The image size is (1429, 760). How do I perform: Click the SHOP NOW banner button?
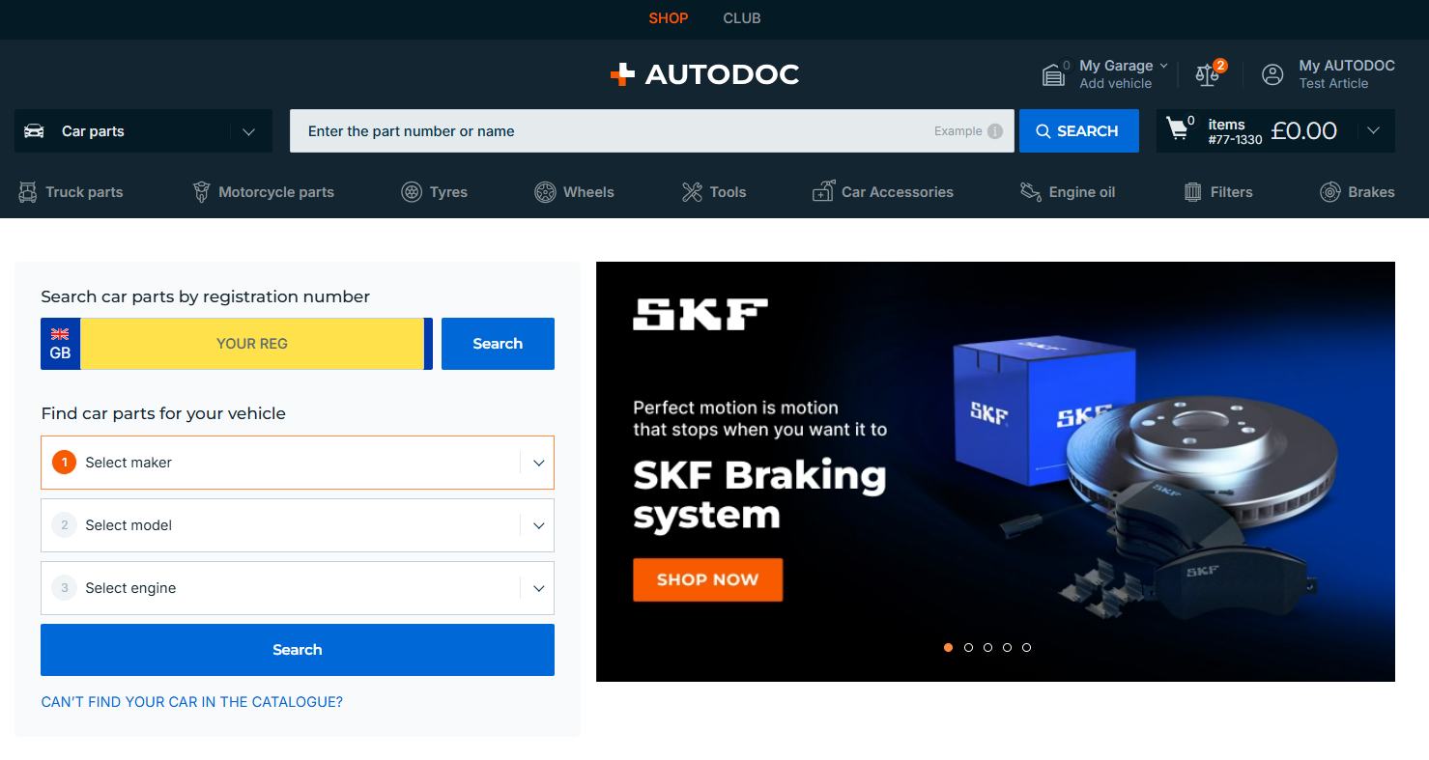pyautogui.click(x=708, y=579)
